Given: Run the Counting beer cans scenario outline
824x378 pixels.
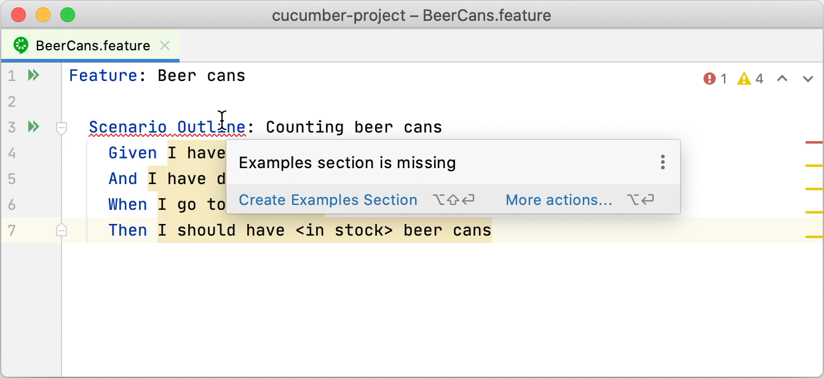Looking at the screenshot, I should pyautogui.click(x=33, y=126).
